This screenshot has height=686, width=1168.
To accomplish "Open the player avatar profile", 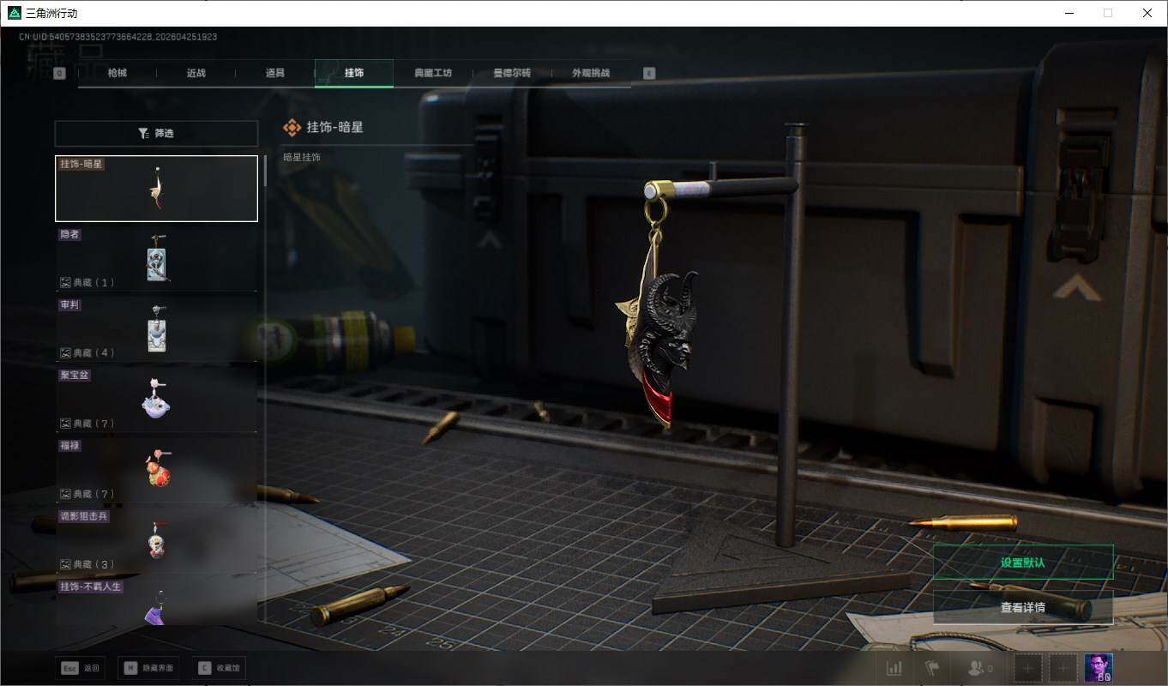I will (x=1098, y=668).
